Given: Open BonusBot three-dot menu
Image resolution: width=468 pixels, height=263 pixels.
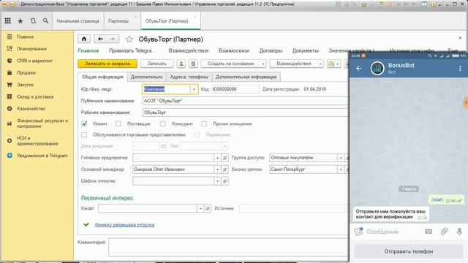Looking at the screenshot, I should click(460, 68).
